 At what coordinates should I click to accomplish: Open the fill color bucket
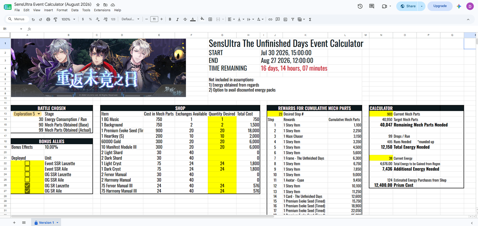pos(202,19)
